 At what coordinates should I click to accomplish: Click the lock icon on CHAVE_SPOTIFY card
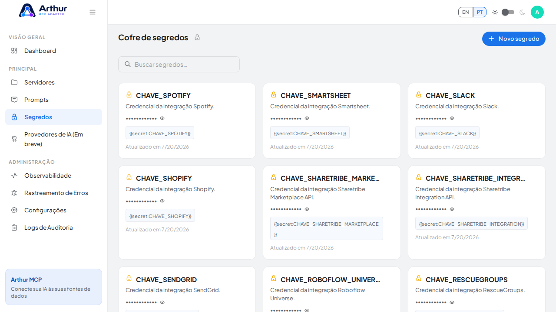[129, 94]
